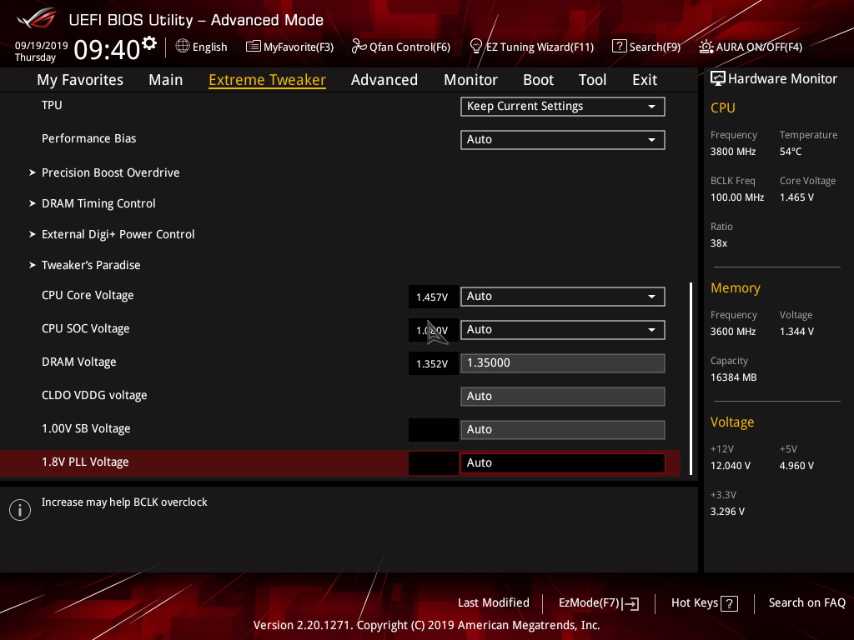Open Qfan Control(F6) label
854x640 pixels.
410,47
